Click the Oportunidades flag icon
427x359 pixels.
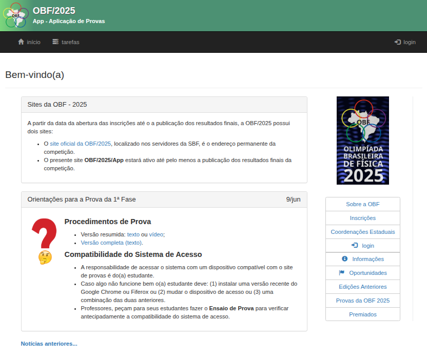pos(341,272)
